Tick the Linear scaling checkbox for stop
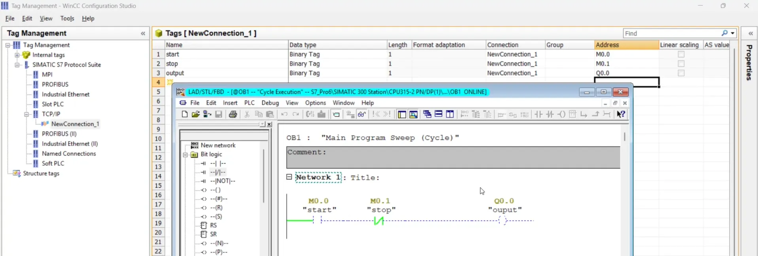The image size is (758, 256). [681, 64]
